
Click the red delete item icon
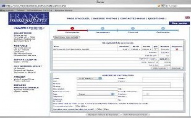(x=177, y=49)
